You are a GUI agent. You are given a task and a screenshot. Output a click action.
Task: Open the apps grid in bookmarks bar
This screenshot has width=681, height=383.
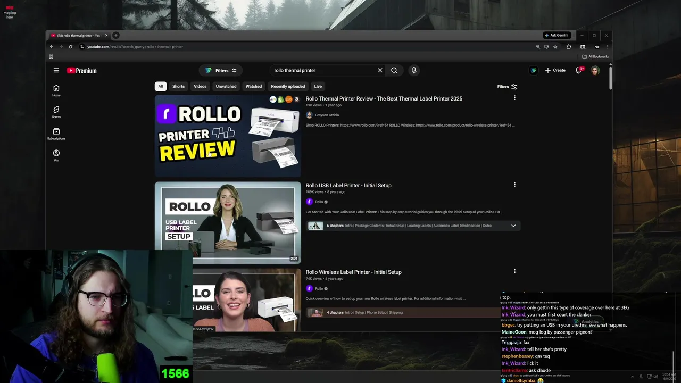(x=51, y=56)
